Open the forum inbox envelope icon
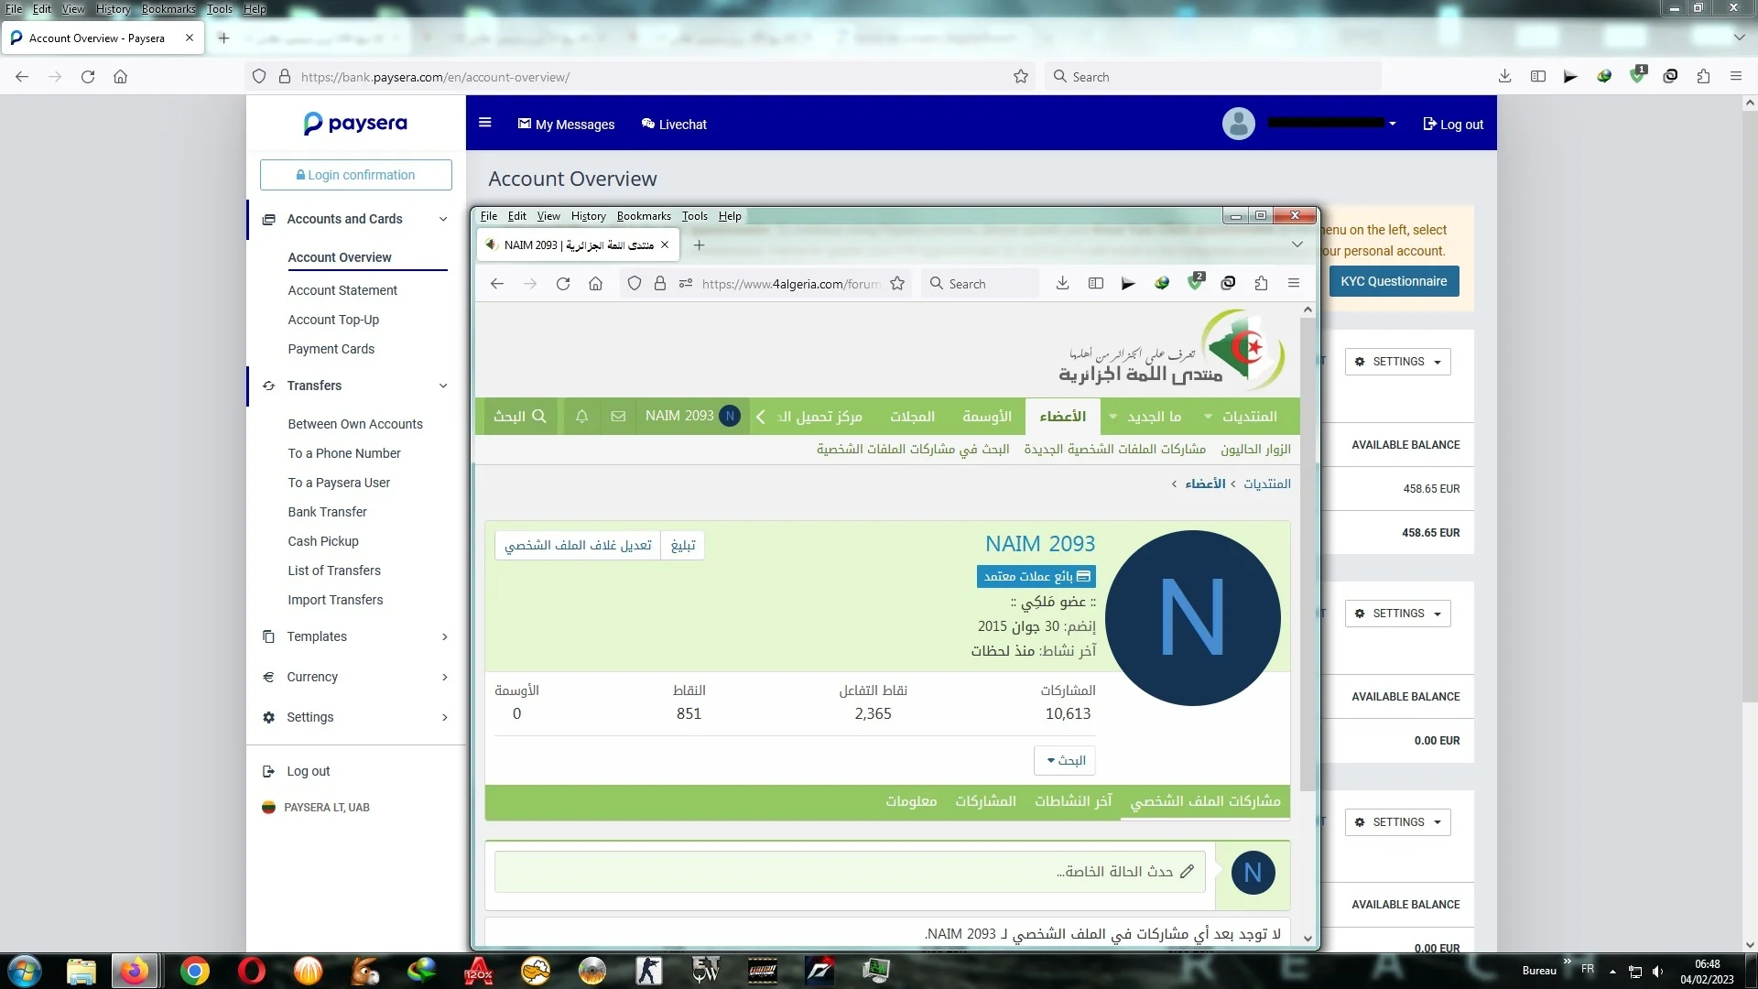 [618, 417]
